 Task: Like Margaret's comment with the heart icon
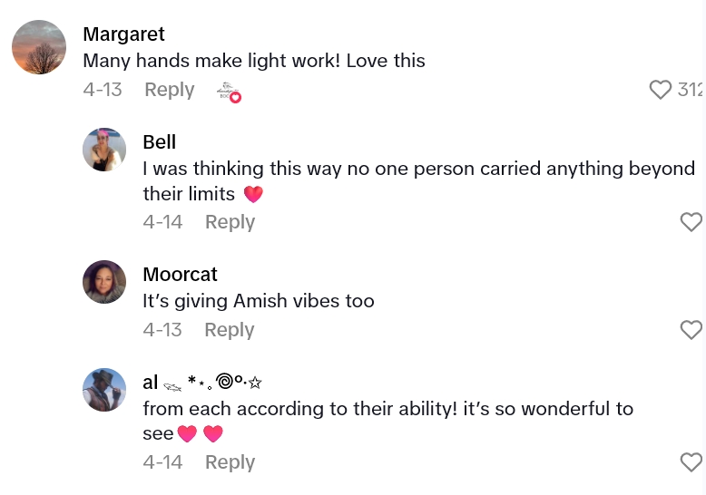pos(661,90)
